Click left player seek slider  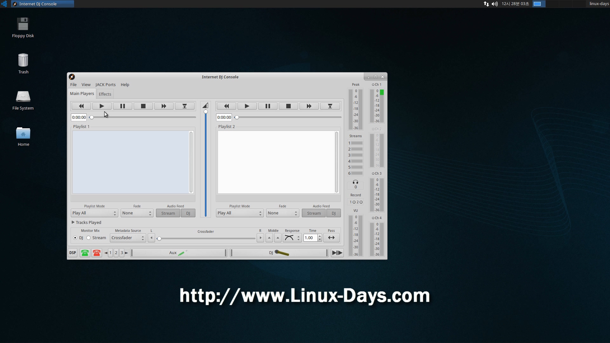click(x=143, y=118)
